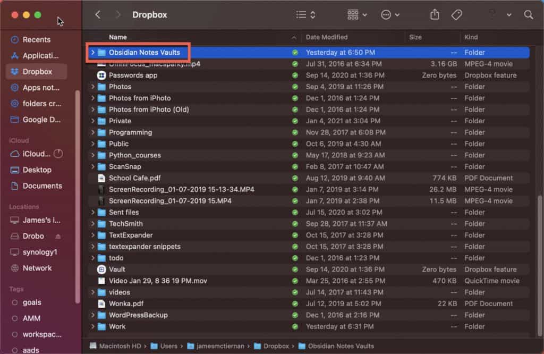
Task: Sort files by Name column
Action: (118, 37)
